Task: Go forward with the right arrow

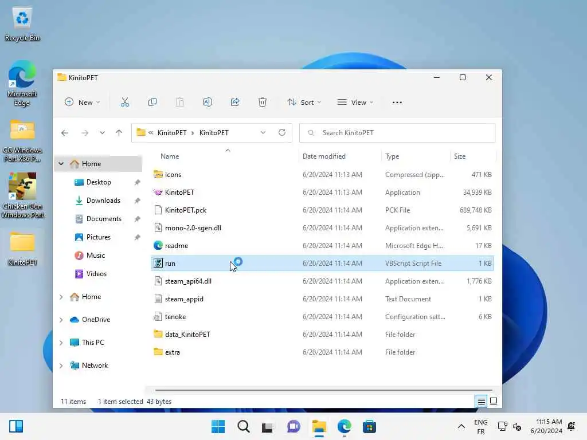Action: pyautogui.click(x=85, y=133)
